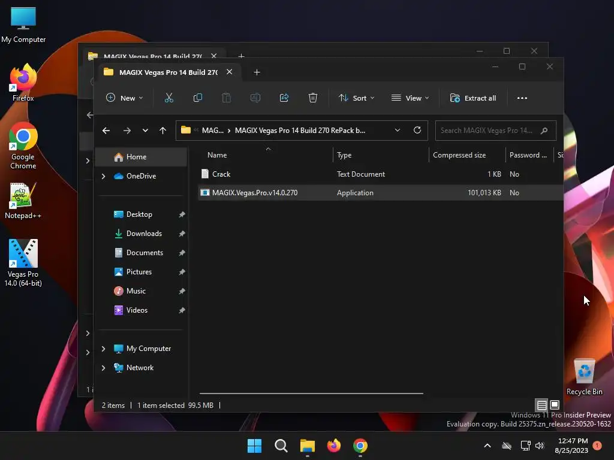Add a new tab in front window
Image resolution: width=614 pixels, height=460 pixels.
pos(257,72)
